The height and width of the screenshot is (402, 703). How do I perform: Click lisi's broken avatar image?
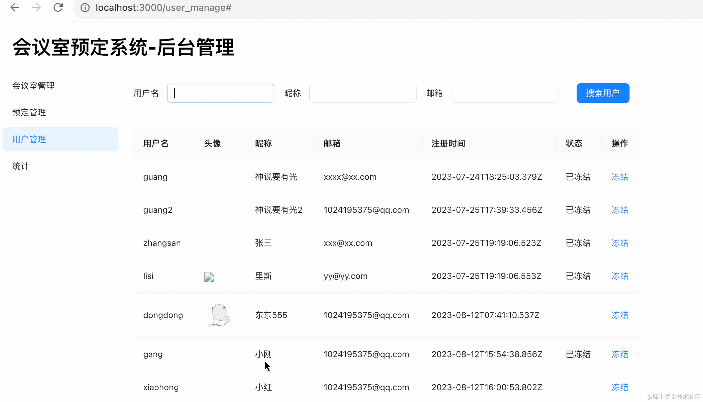(x=209, y=277)
